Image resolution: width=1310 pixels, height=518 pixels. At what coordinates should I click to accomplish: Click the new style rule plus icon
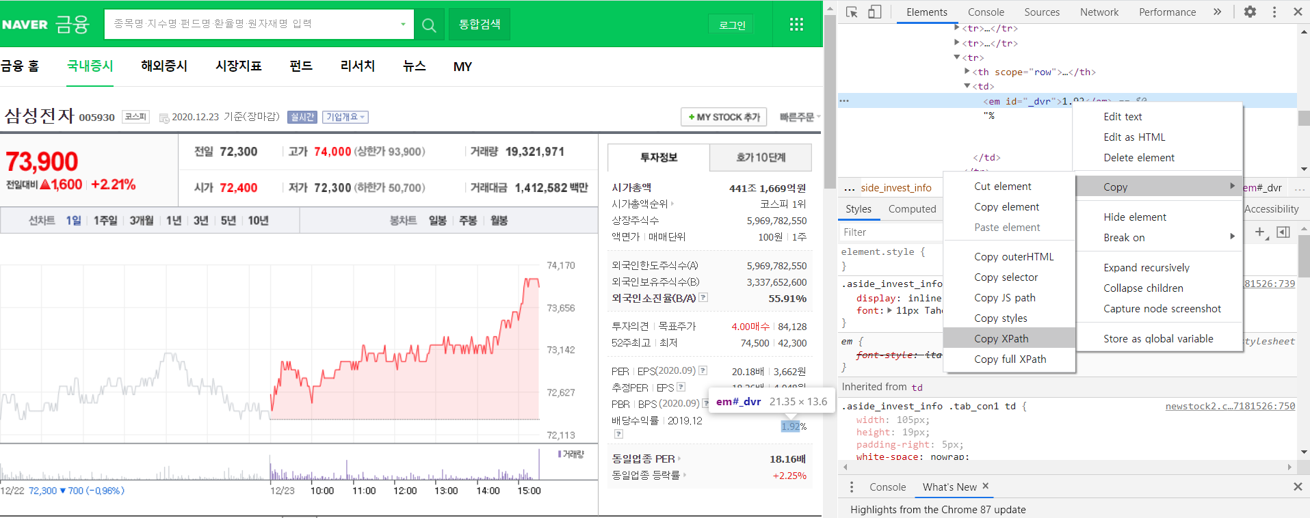click(1261, 232)
